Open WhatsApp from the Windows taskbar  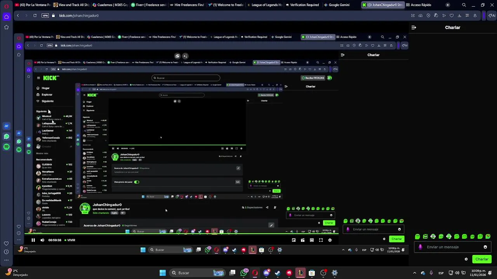pyautogui.click(x=244, y=273)
